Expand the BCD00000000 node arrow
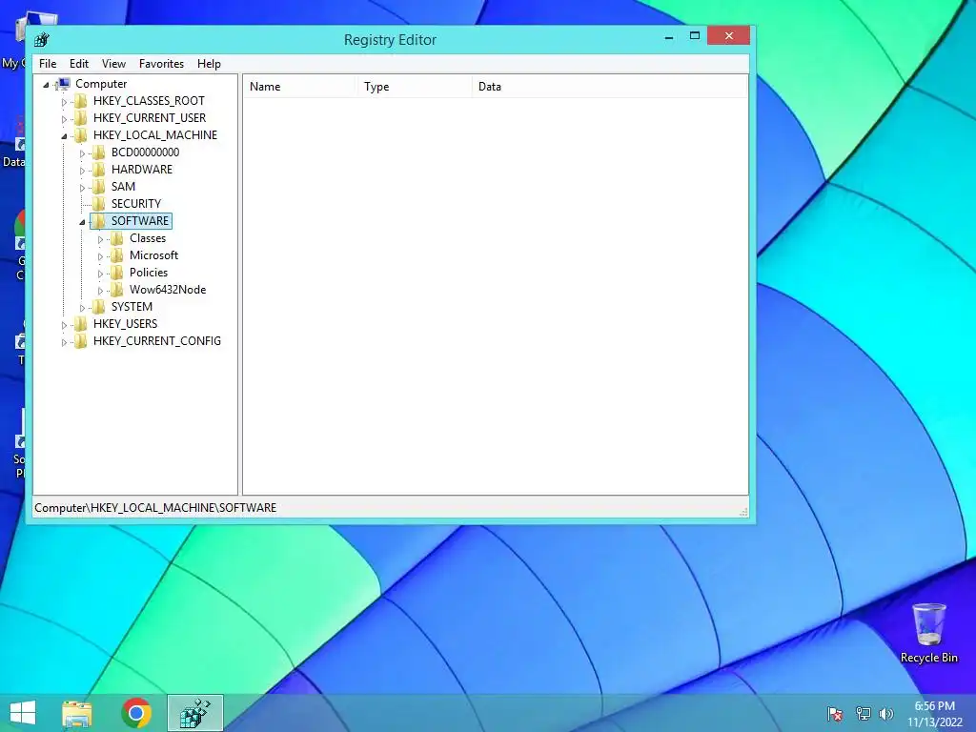976x732 pixels. [82, 153]
